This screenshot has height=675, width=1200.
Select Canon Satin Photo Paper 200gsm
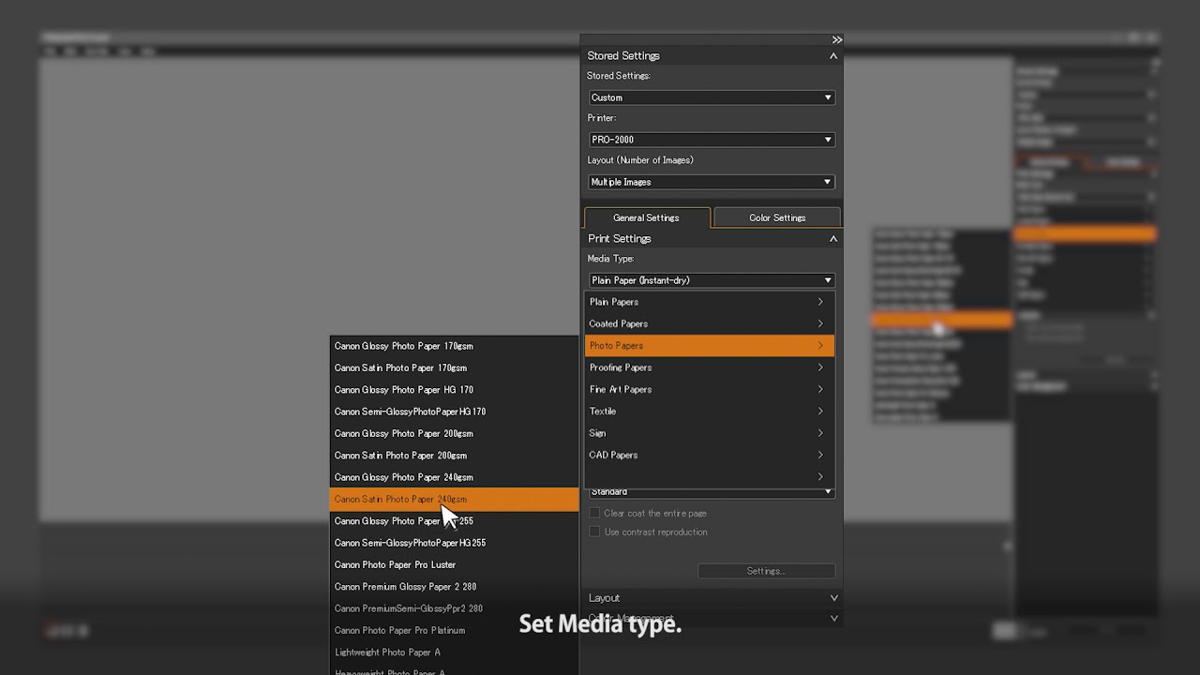pos(455,456)
